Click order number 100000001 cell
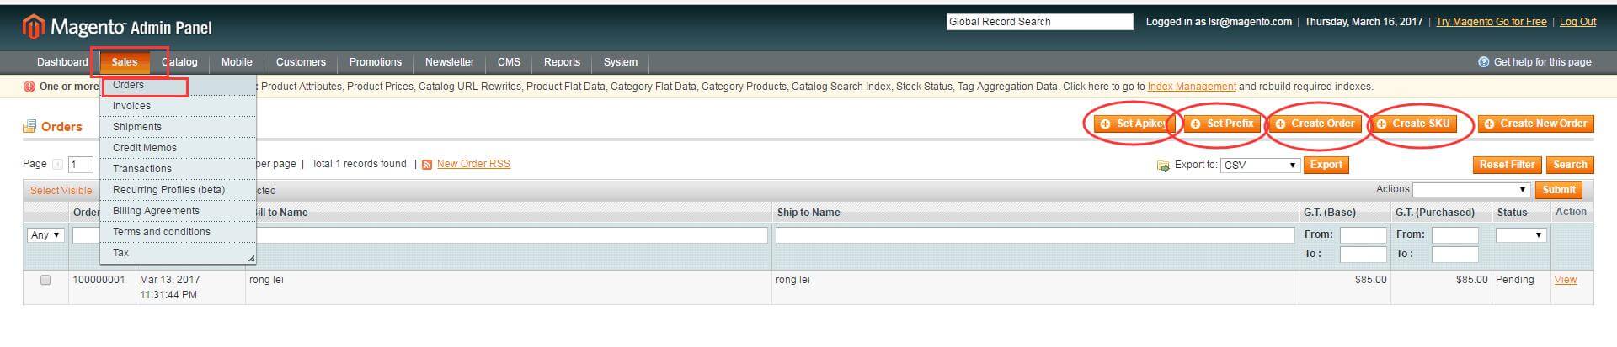The width and height of the screenshot is (1617, 347). [x=99, y=280]
